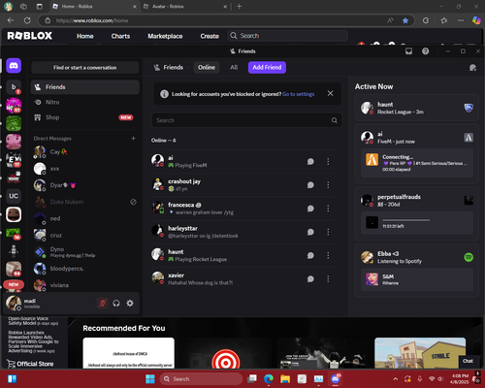485x388 pixels.
Task: Create a new DM with plus icon
Action: (x=133, y=139)
